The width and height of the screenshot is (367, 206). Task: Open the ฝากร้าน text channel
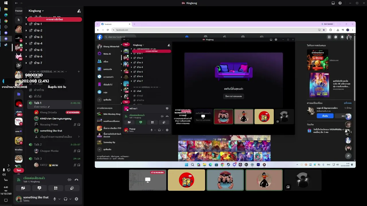click(x=54, y=90)
